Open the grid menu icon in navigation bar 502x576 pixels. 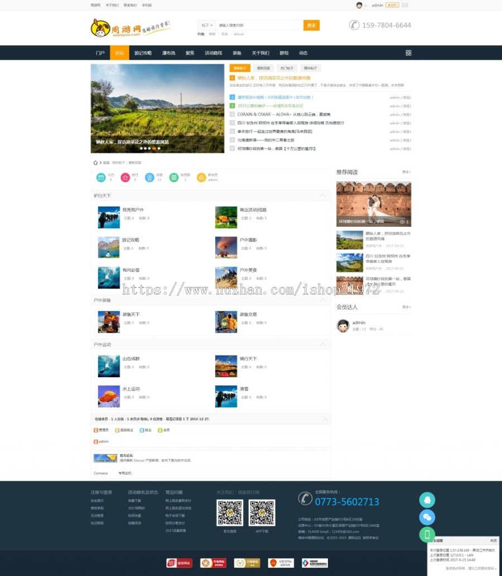coord(408,53)
